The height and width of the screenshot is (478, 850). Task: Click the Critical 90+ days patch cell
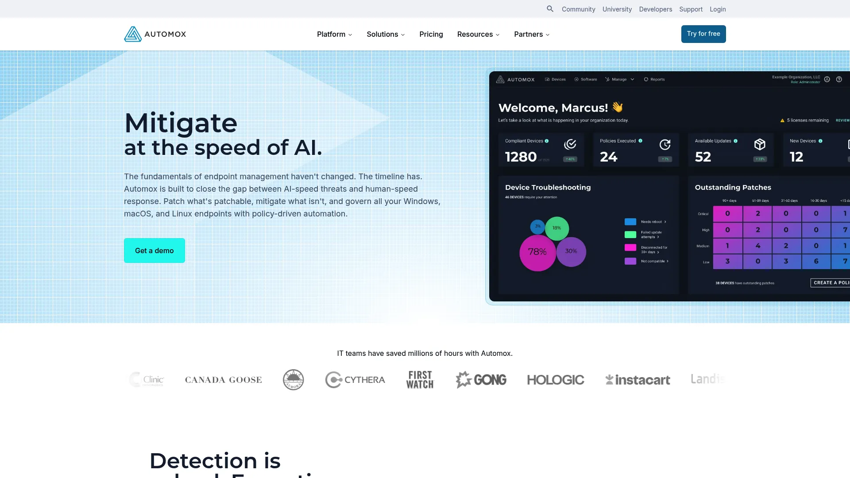coord(727,214)
